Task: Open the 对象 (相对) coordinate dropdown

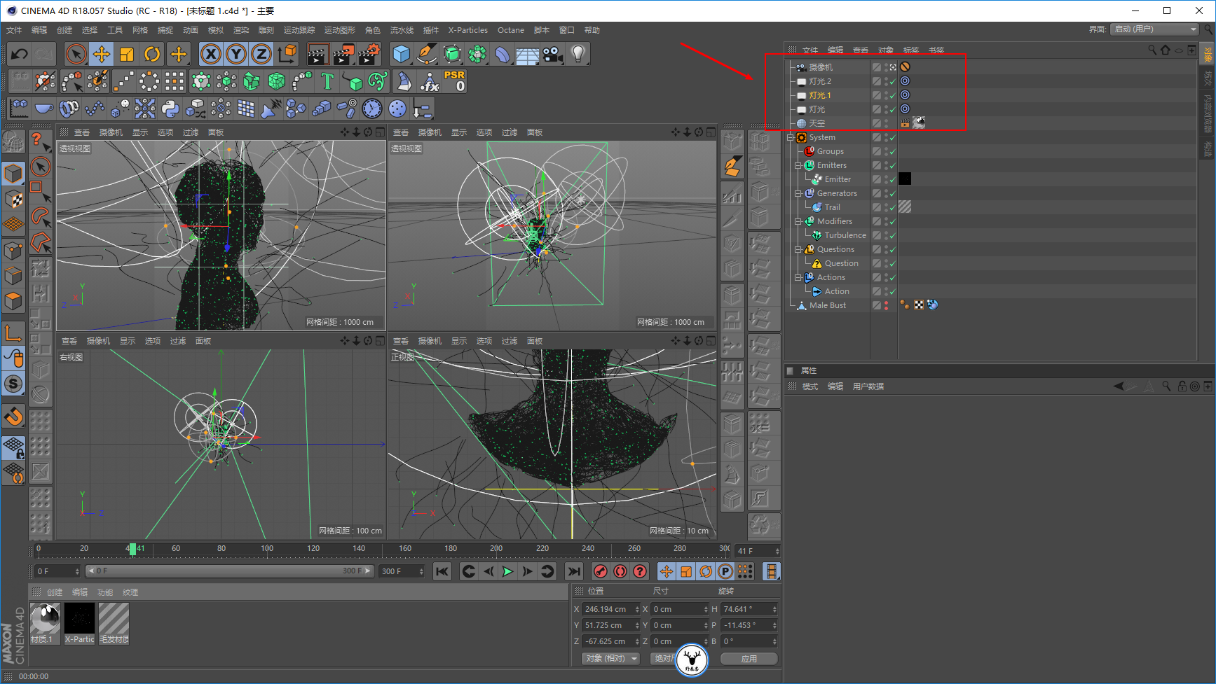Action: (x=610, y=658)
